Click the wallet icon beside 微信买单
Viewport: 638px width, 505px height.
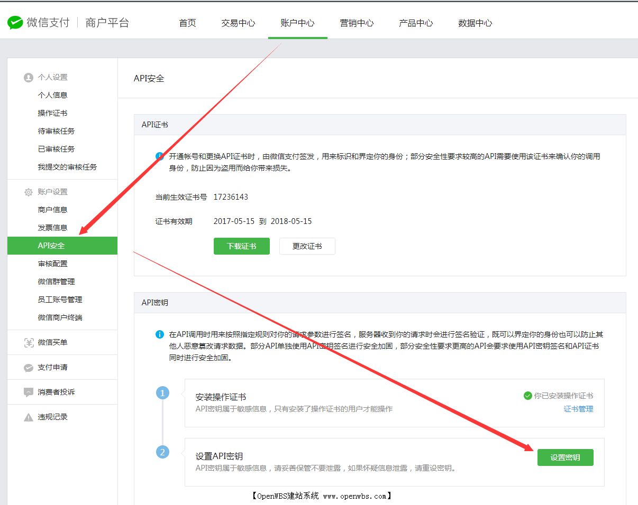[x=29, y=342]
